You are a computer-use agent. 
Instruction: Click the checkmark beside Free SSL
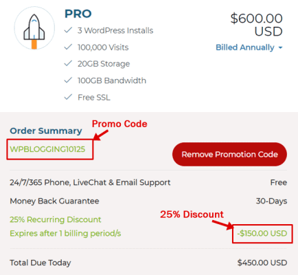point(68,97)
